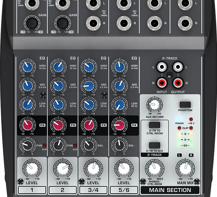217x197 pixels.
Task: Toggle the 2-TR TO MIX switch
Action: point(154,145)
